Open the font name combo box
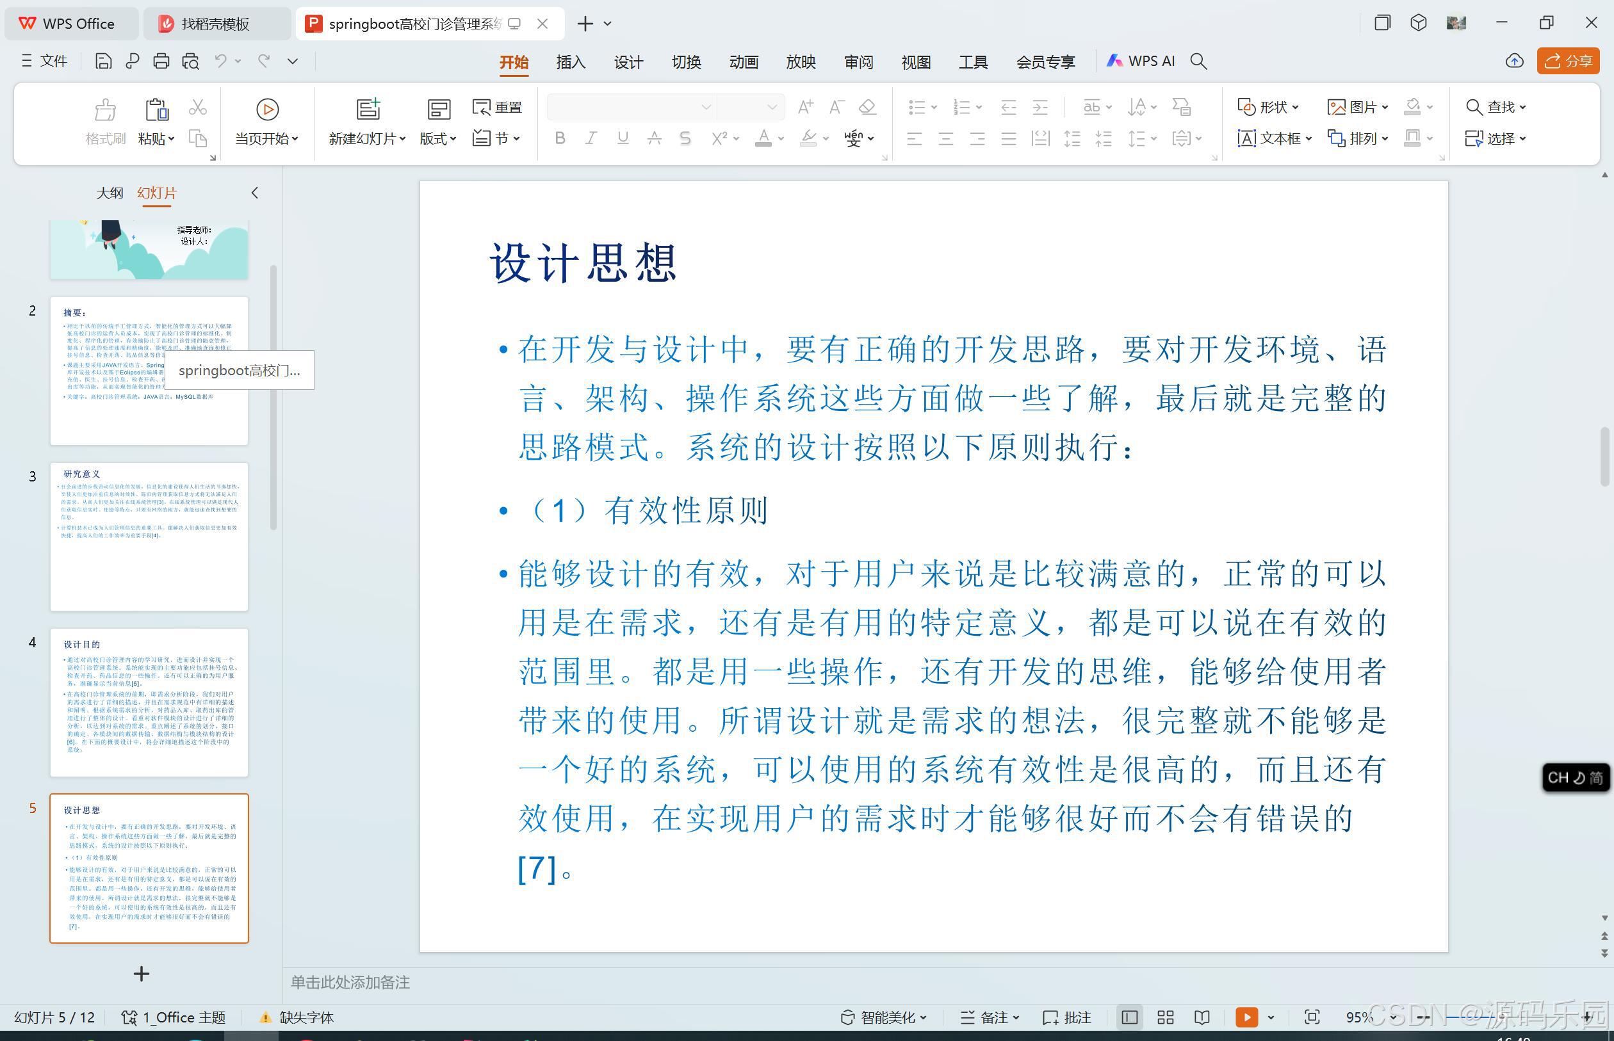Viewport: 1614px width, 1041px height. pyautogui.click(x=630, y=107)
